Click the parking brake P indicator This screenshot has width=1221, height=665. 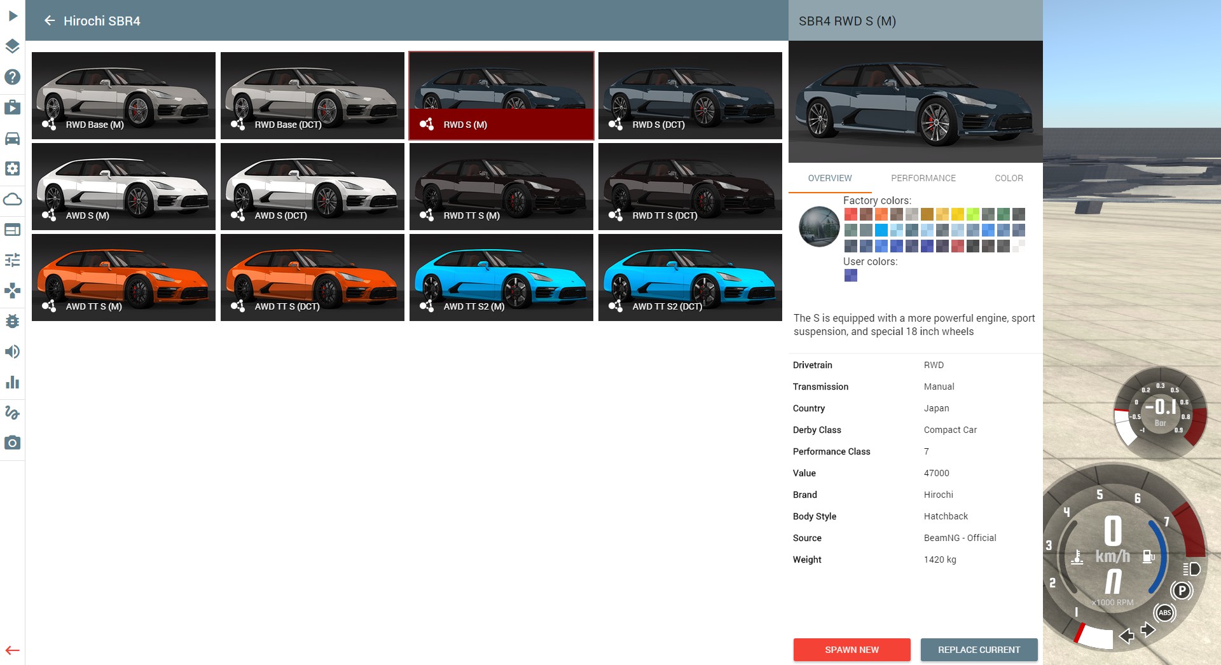[x=1182, y=591]
